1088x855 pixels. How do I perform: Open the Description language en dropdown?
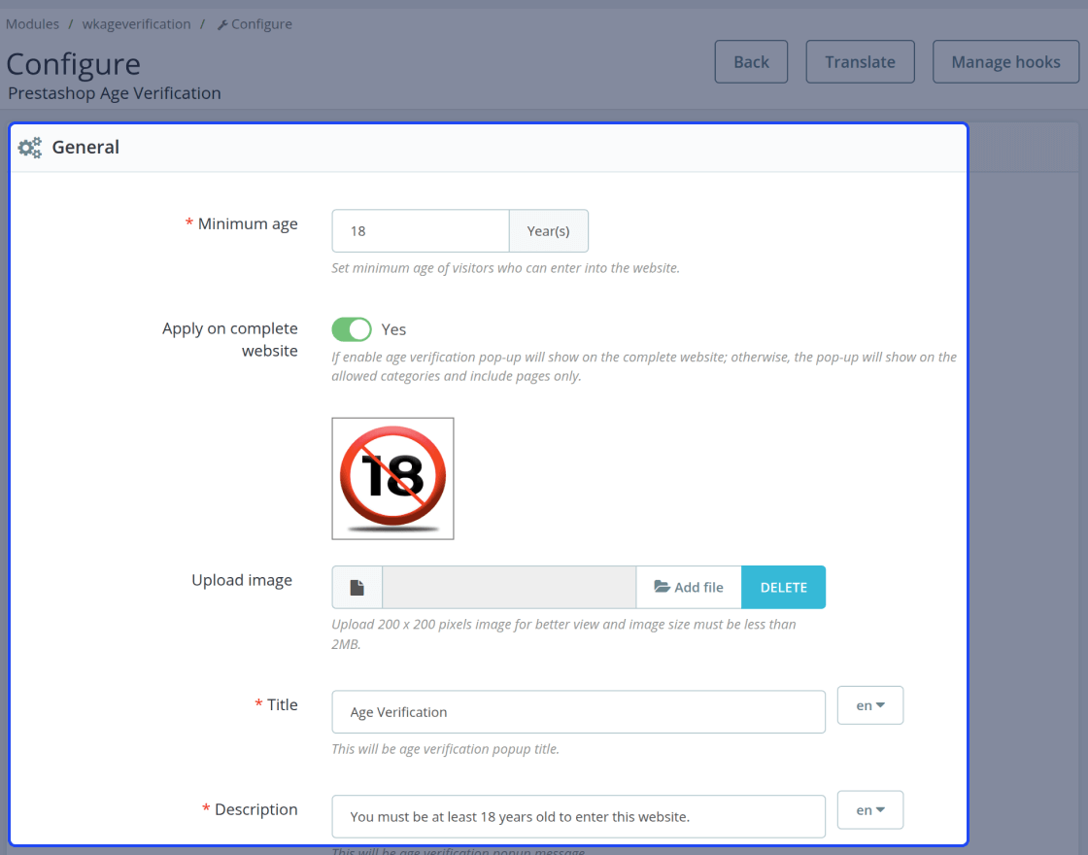[x=870, y=810]
